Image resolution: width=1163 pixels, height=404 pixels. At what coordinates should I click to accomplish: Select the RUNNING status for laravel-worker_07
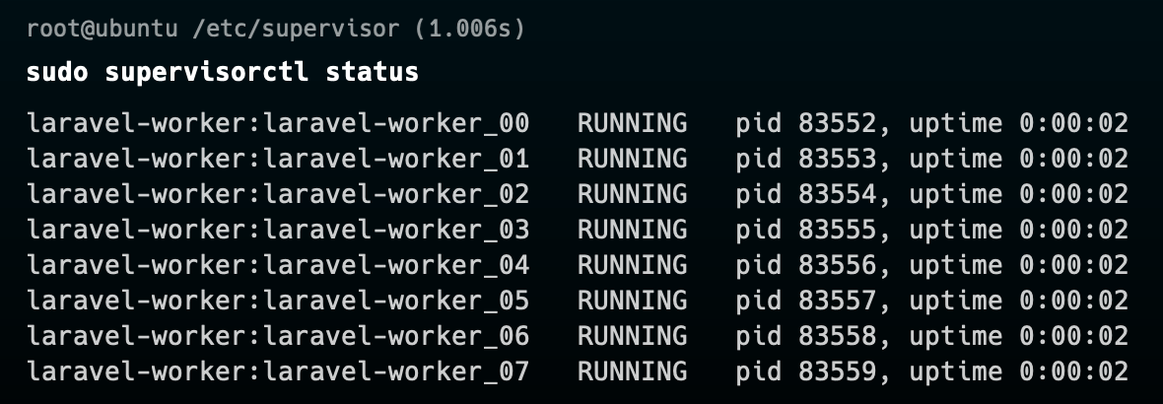click(x=632, y=371)
